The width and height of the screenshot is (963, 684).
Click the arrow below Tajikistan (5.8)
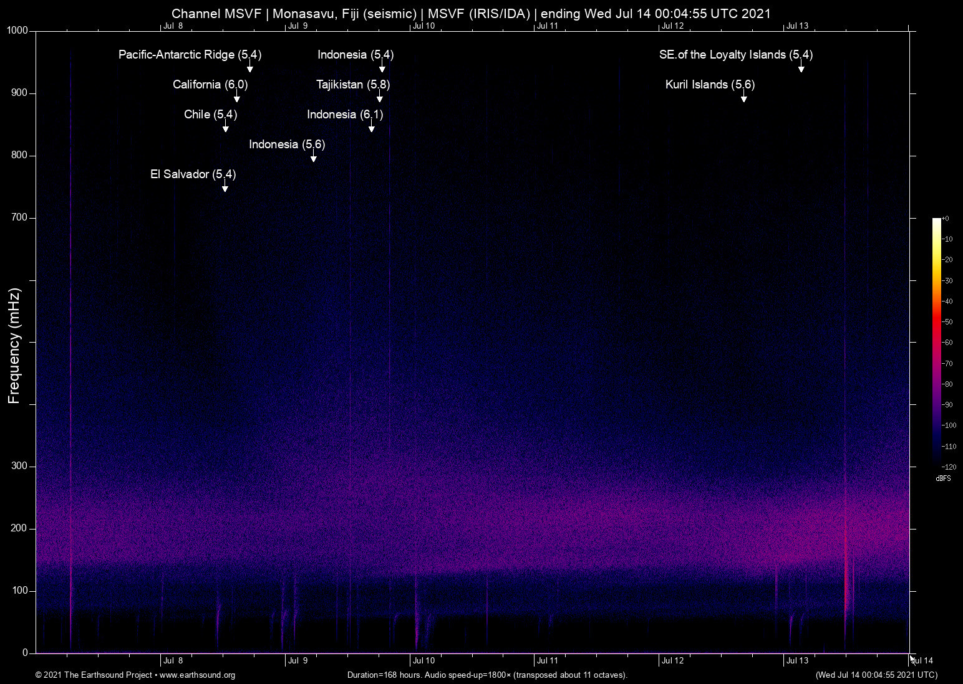coord(380,97)
